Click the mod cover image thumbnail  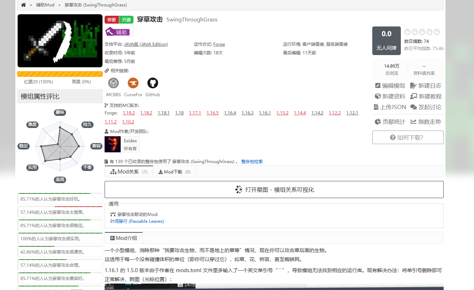pyautogui.click(x=60, y=41)
